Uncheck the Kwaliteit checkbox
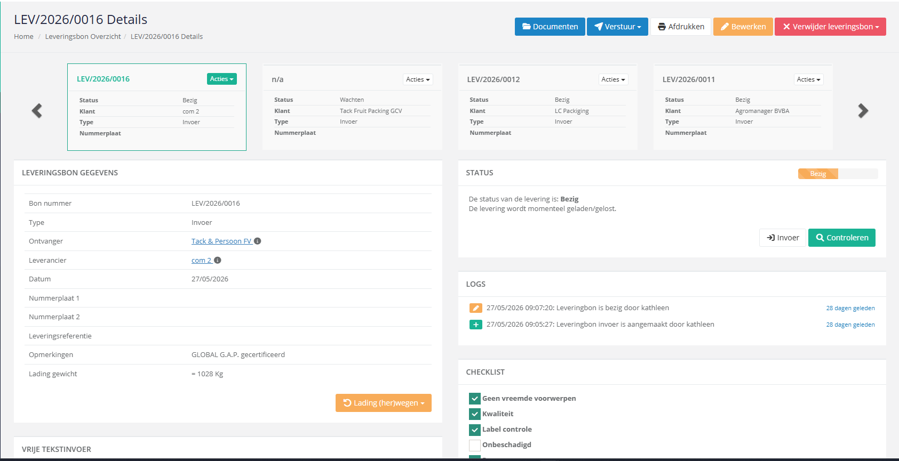 pos(474,414)
